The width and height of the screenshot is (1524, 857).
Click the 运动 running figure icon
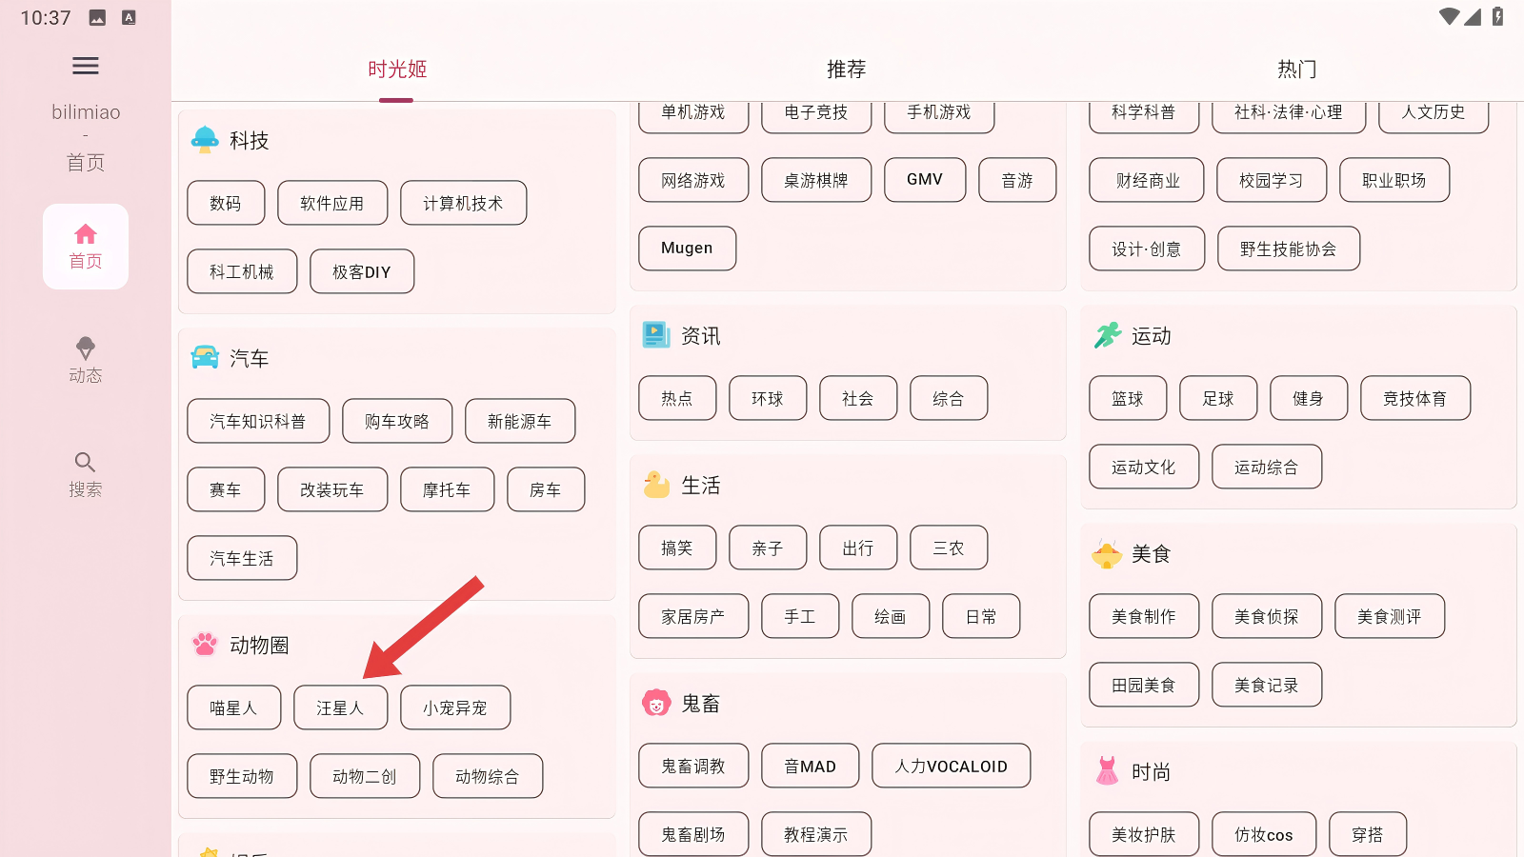click(1107, 335)
